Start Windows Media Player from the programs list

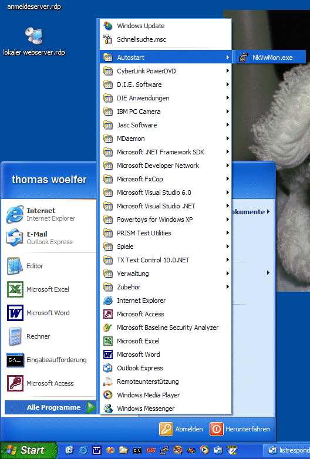(166, 395)
